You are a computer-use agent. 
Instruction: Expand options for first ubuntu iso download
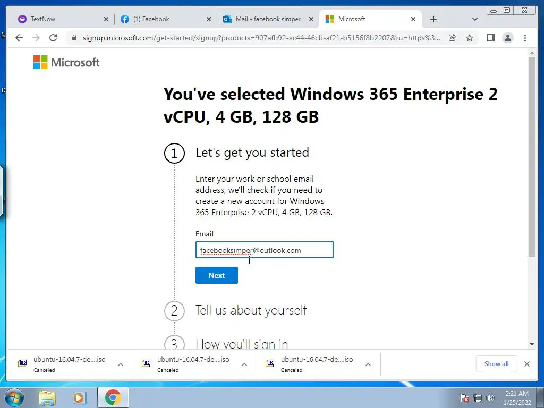121,364
